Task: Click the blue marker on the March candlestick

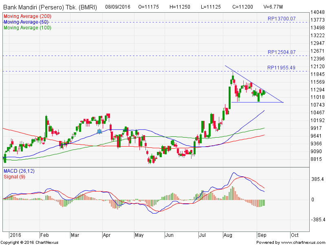Action: click(99, 131)
